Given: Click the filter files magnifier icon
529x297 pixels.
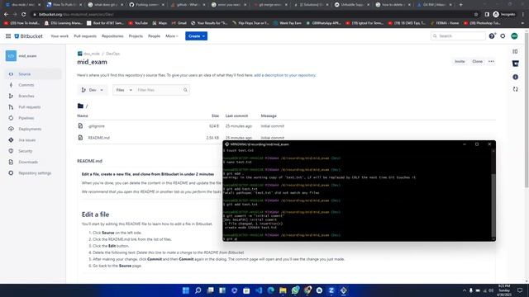Looking at the screenshot, I should click(185, 90).
